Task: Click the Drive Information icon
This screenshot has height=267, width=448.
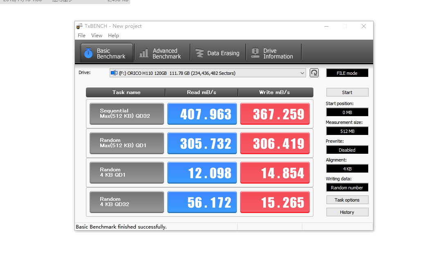Action: (255, 53)
